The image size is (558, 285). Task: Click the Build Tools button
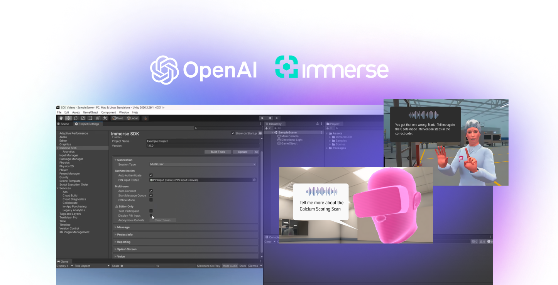[218, 152]
